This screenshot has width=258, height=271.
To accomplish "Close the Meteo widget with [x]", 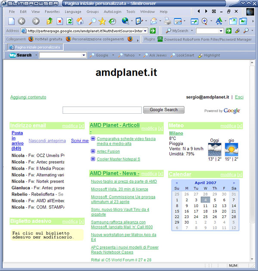I will [x=239, y=126].
